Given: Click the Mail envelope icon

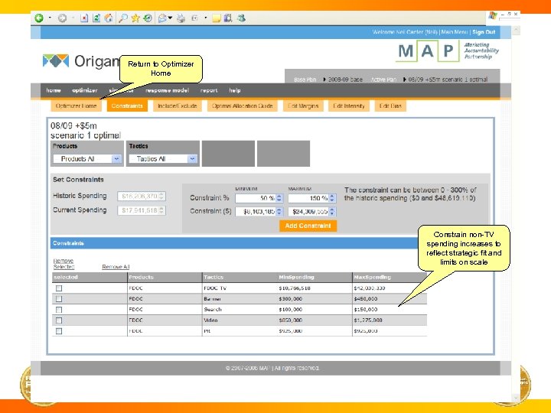Looking at the screenshot, I should [x=162, y=18].
